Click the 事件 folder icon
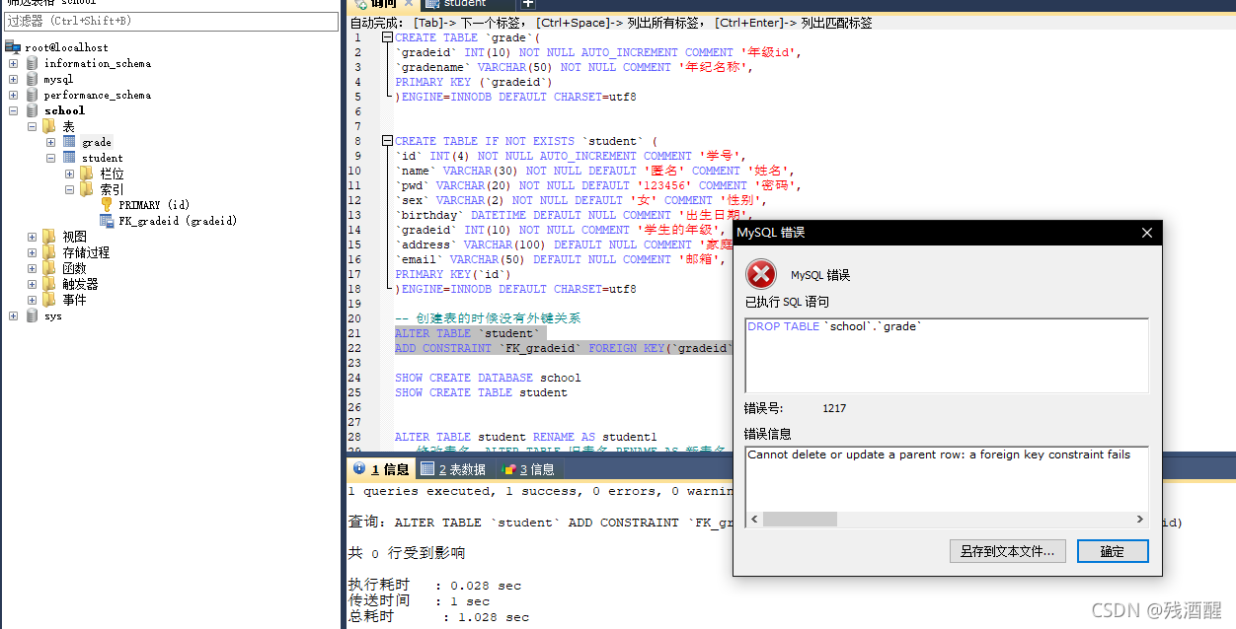The image size is (1236, 629). point(50,300)
